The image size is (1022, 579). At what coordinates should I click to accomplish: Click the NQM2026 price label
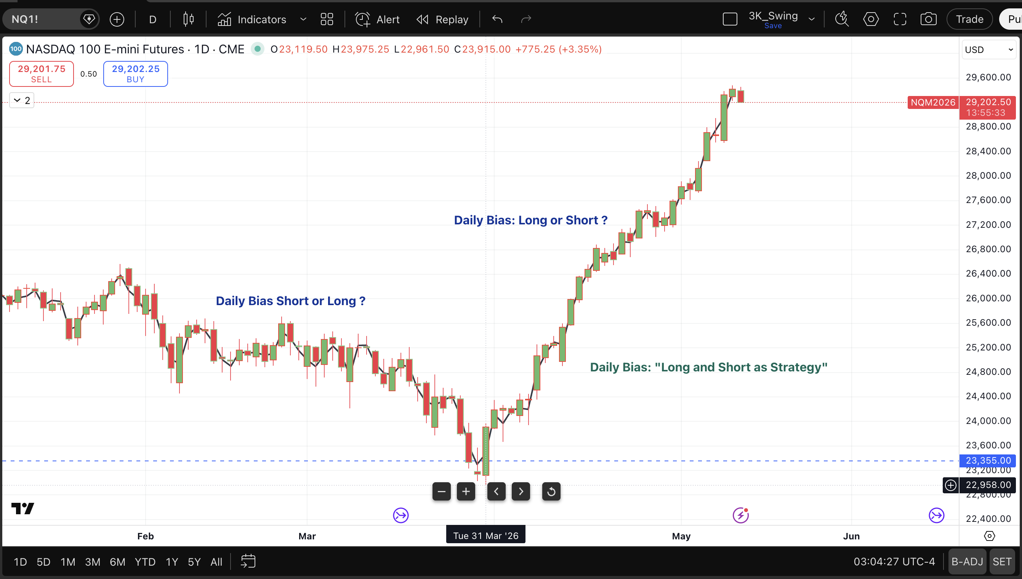point(933,102)
